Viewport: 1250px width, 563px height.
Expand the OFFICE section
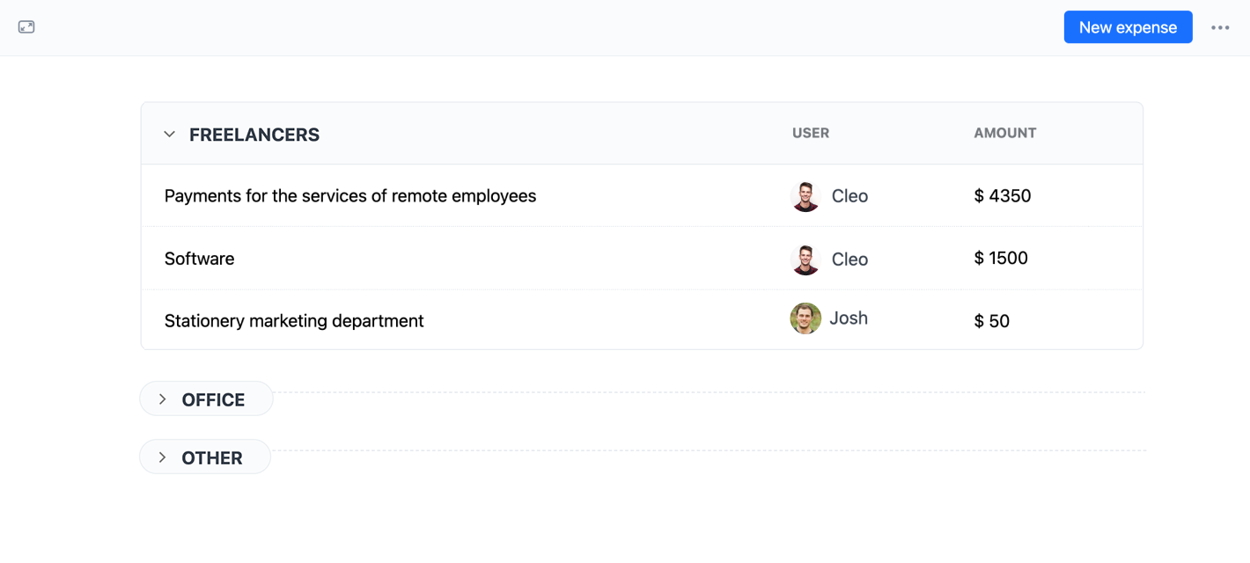pyautogui.click(x=207, y=399)
